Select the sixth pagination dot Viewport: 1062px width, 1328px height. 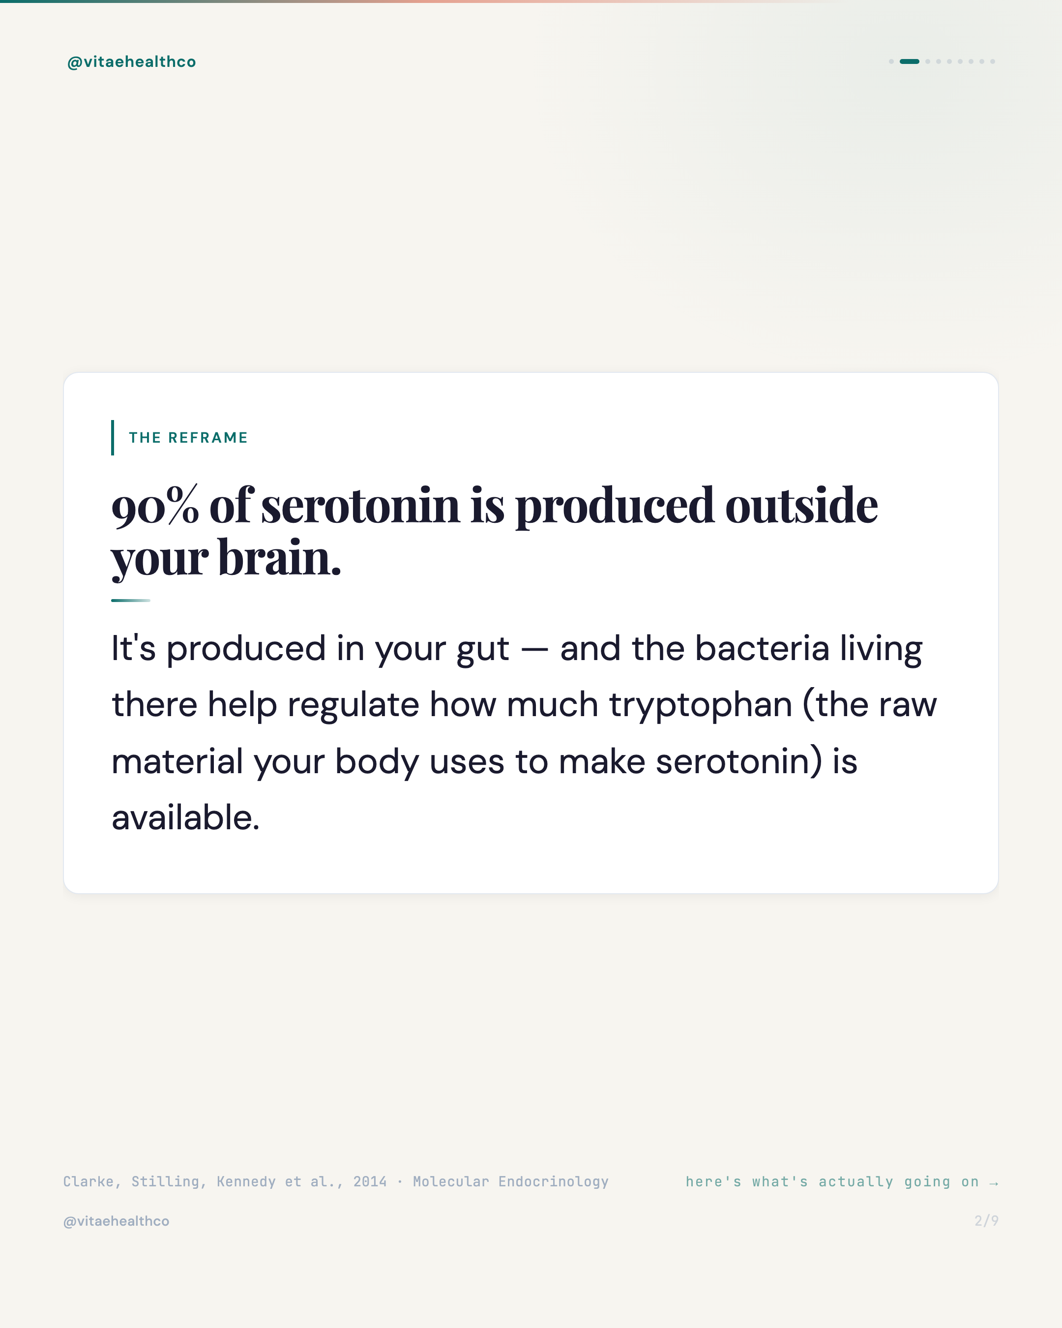pos(960,61)
